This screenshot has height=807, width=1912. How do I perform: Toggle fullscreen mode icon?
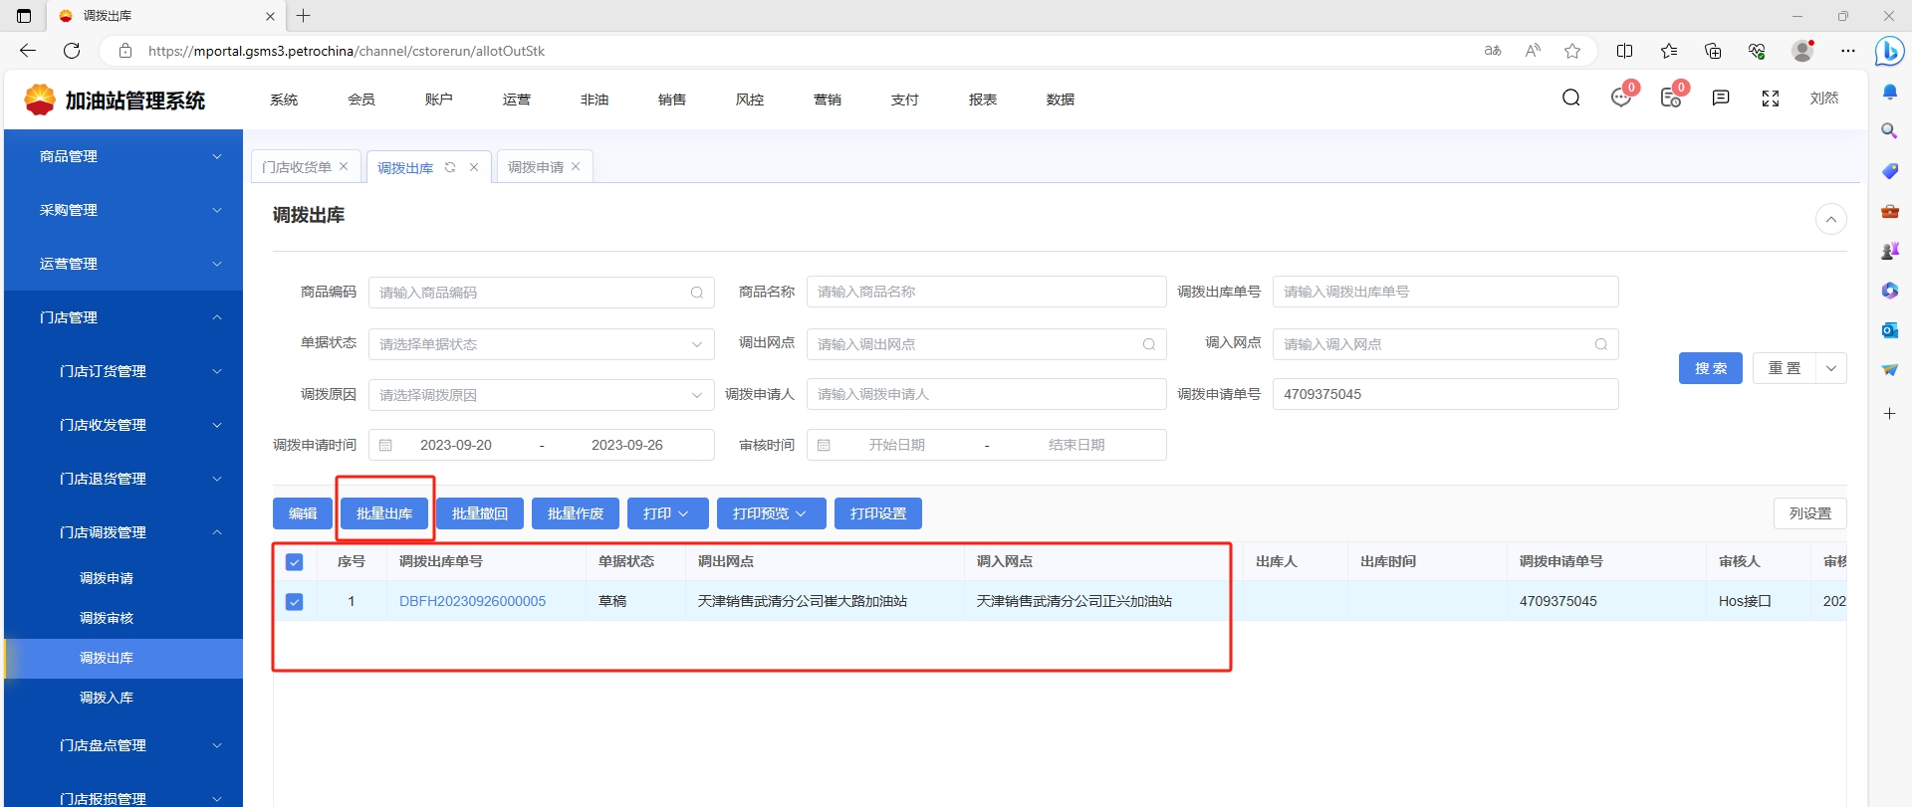[1771, 99]
